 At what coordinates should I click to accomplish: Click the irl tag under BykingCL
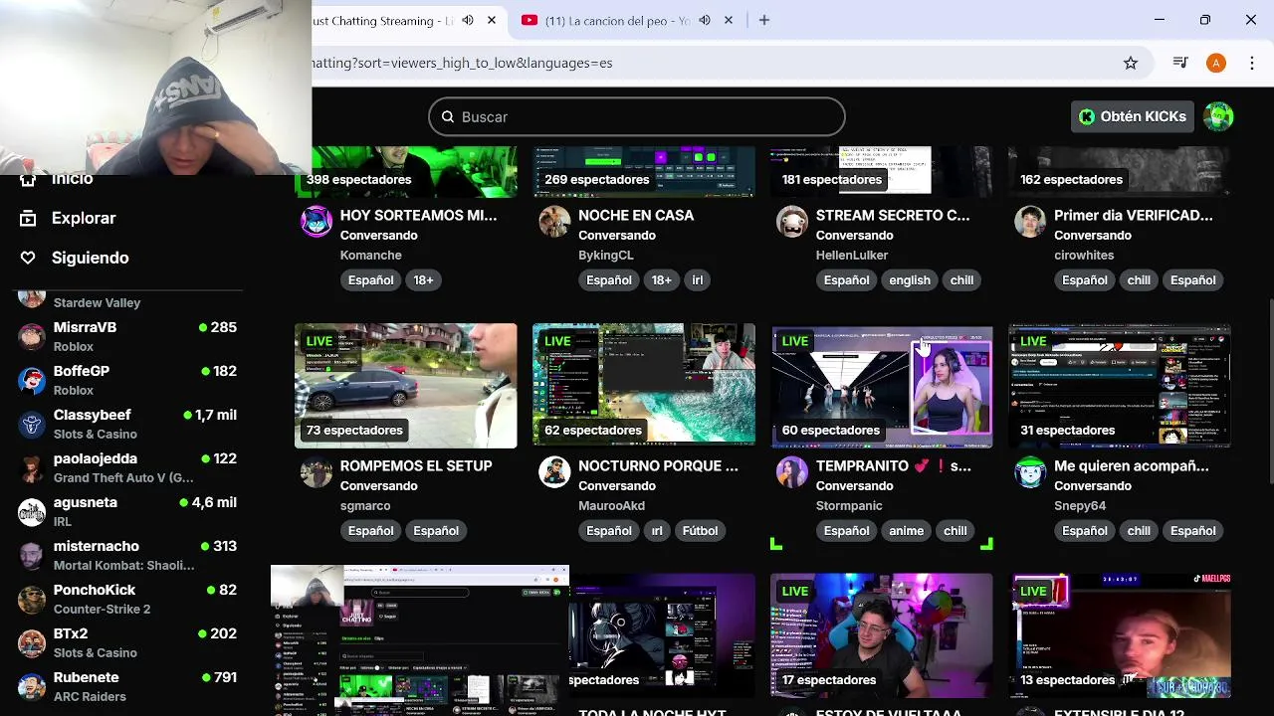pyautogui.click(x=697, y=280)
